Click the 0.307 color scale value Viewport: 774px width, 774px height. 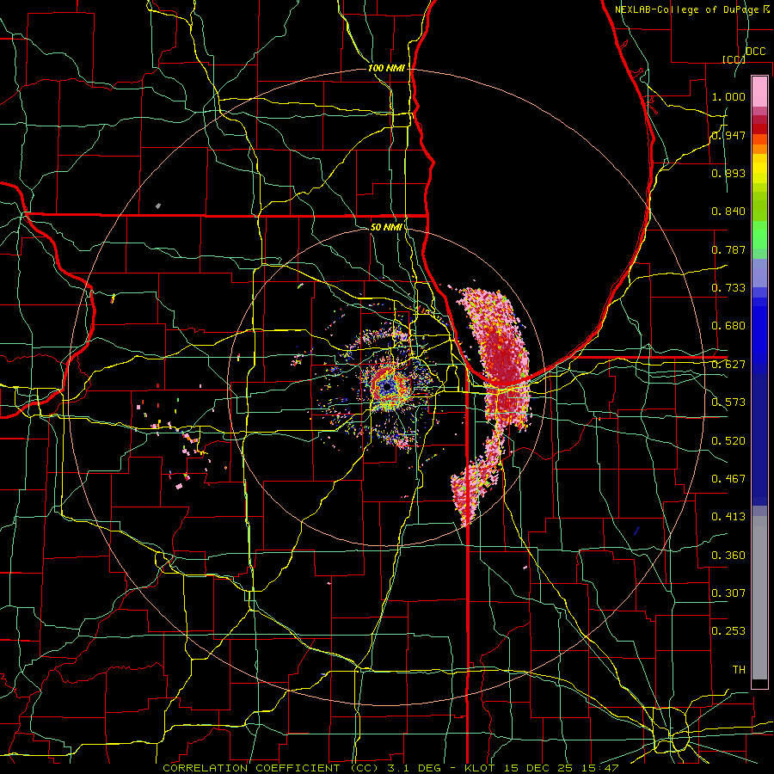coord(728,593)
